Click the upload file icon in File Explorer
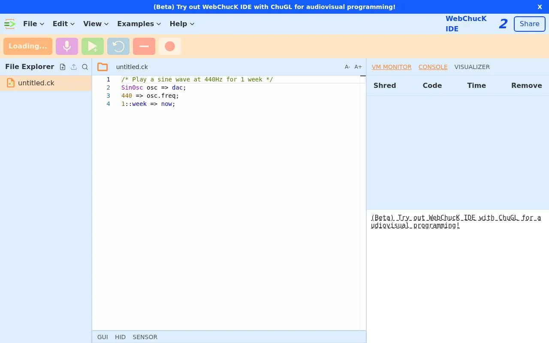 click(x=74, y=67)
